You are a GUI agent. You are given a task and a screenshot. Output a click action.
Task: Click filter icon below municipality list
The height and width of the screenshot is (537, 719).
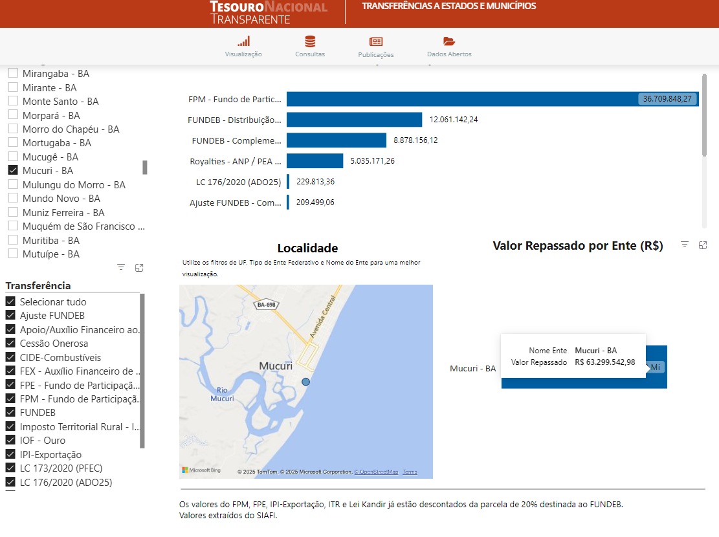(121, 267)
